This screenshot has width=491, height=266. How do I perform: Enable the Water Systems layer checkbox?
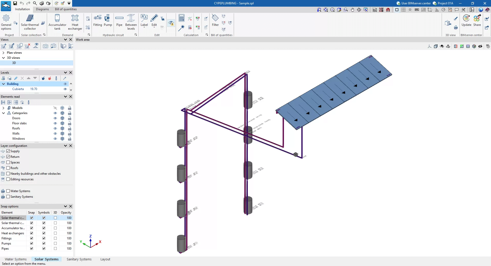click(x=8, y=191)
